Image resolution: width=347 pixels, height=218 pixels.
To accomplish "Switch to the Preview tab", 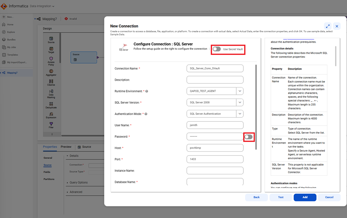I will pyautogui.click(x=66, y=147).
